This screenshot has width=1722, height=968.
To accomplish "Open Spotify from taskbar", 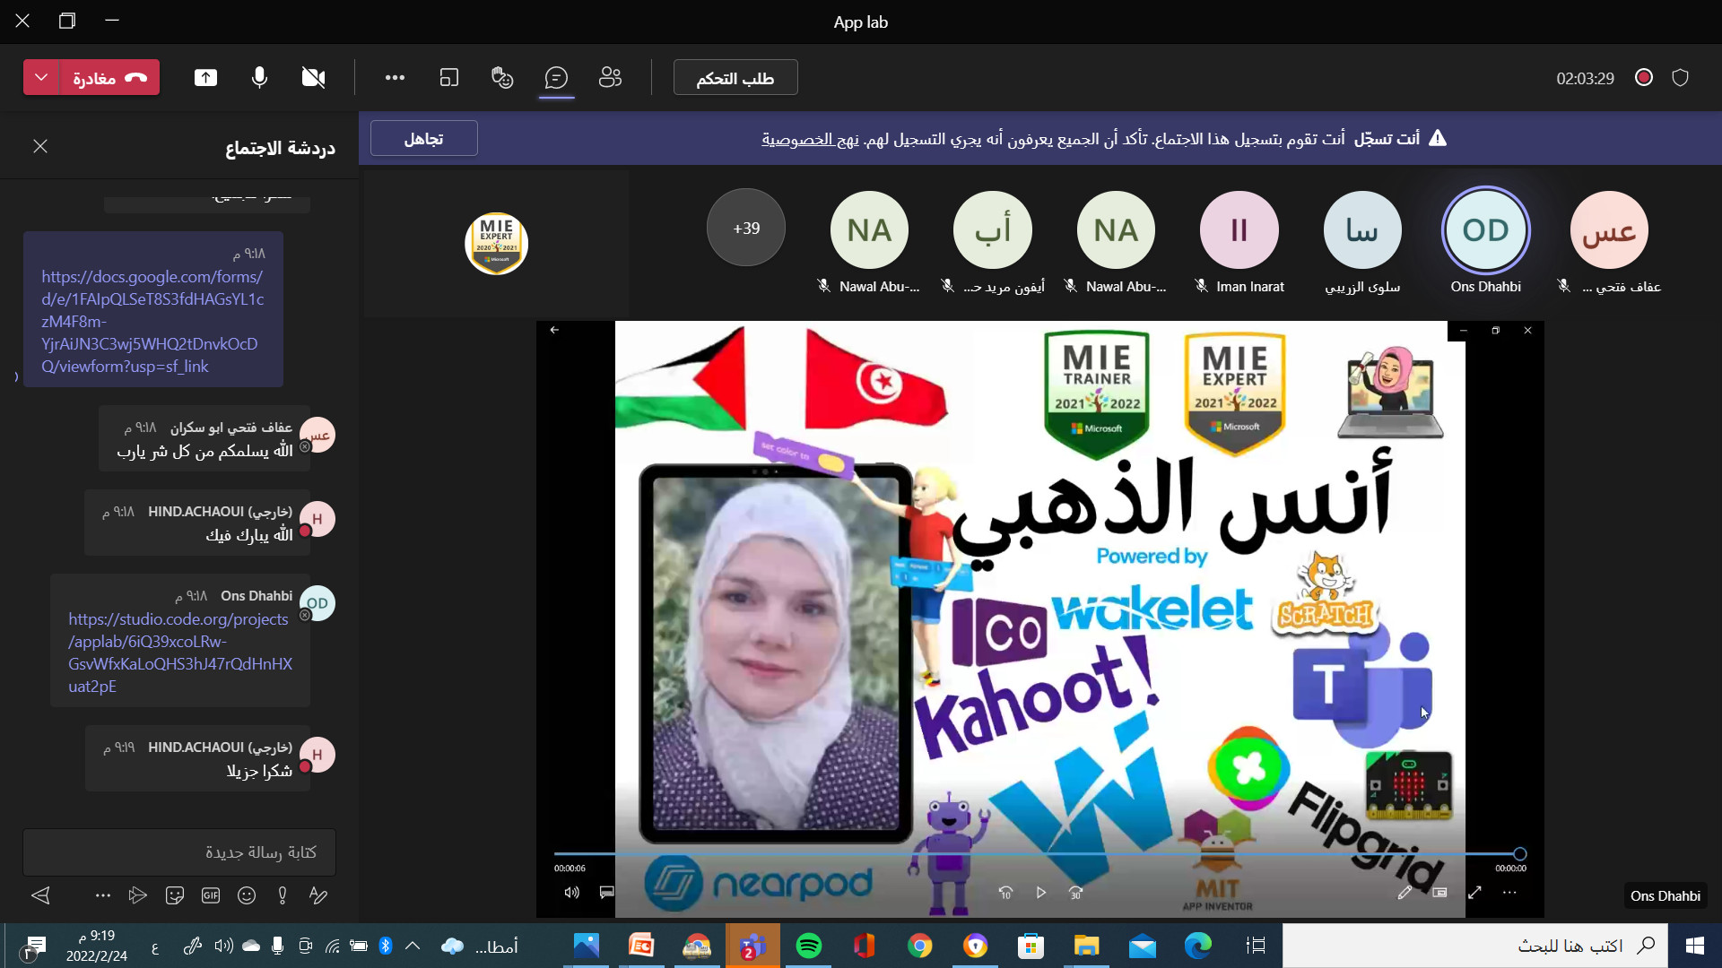I will coord(809,946).
